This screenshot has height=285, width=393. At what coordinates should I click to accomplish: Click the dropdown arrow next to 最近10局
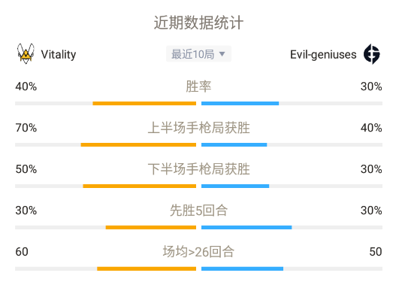tap(222, 54)
